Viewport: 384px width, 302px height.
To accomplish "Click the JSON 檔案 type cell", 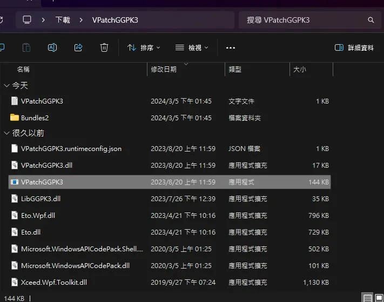I will (x=244, y=149).
